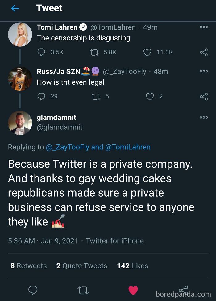
Task: Tap the share icon under glamdamnit's tweet
Action: 183,291
